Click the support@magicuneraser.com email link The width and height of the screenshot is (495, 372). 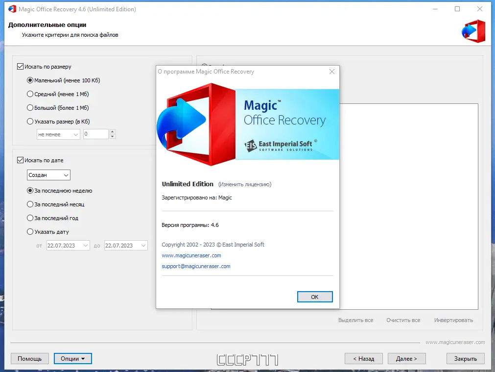[196, 267]
